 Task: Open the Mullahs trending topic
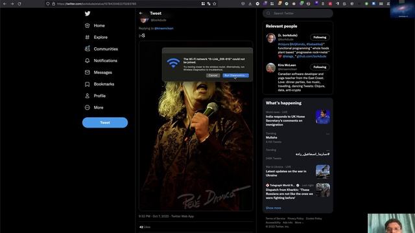pyautogui.click(x=272, y=137)
